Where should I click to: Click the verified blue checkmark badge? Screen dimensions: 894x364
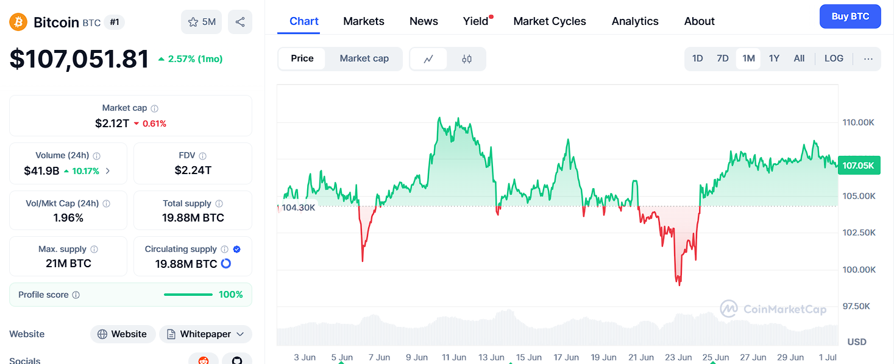point(237,250)
